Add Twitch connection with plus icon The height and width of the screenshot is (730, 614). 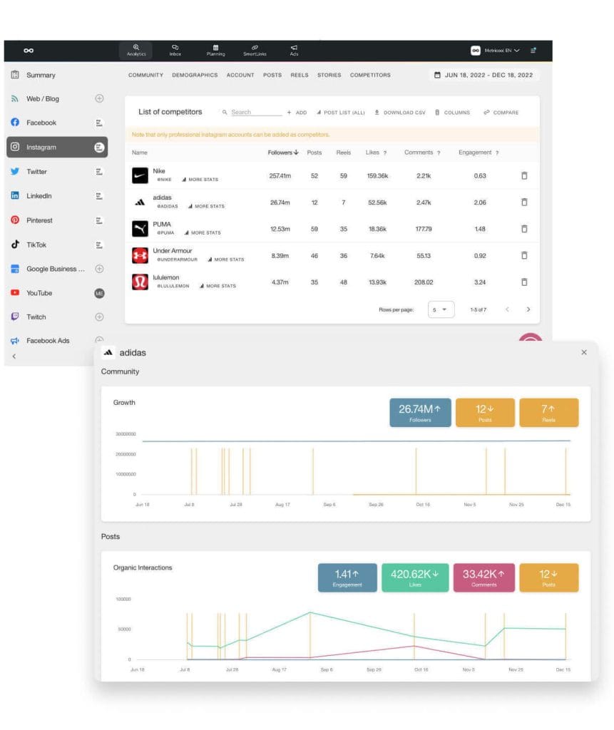(99, 317)
